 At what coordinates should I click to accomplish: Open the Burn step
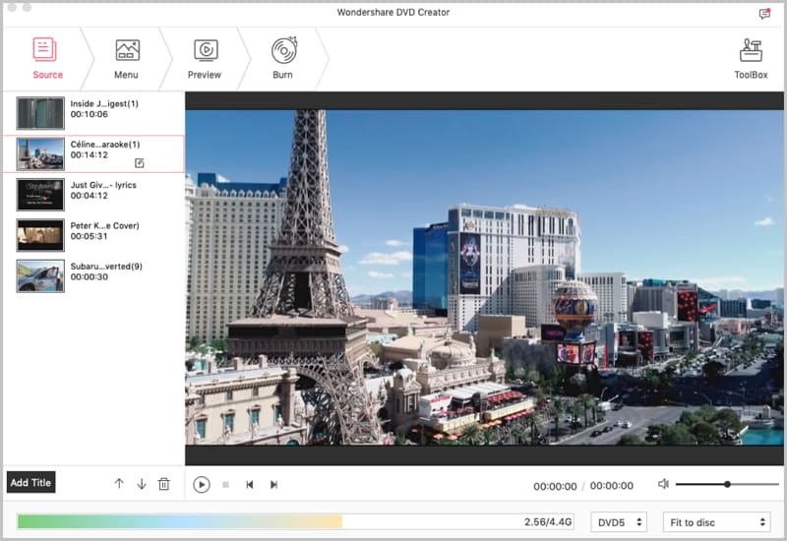[283, 58]
